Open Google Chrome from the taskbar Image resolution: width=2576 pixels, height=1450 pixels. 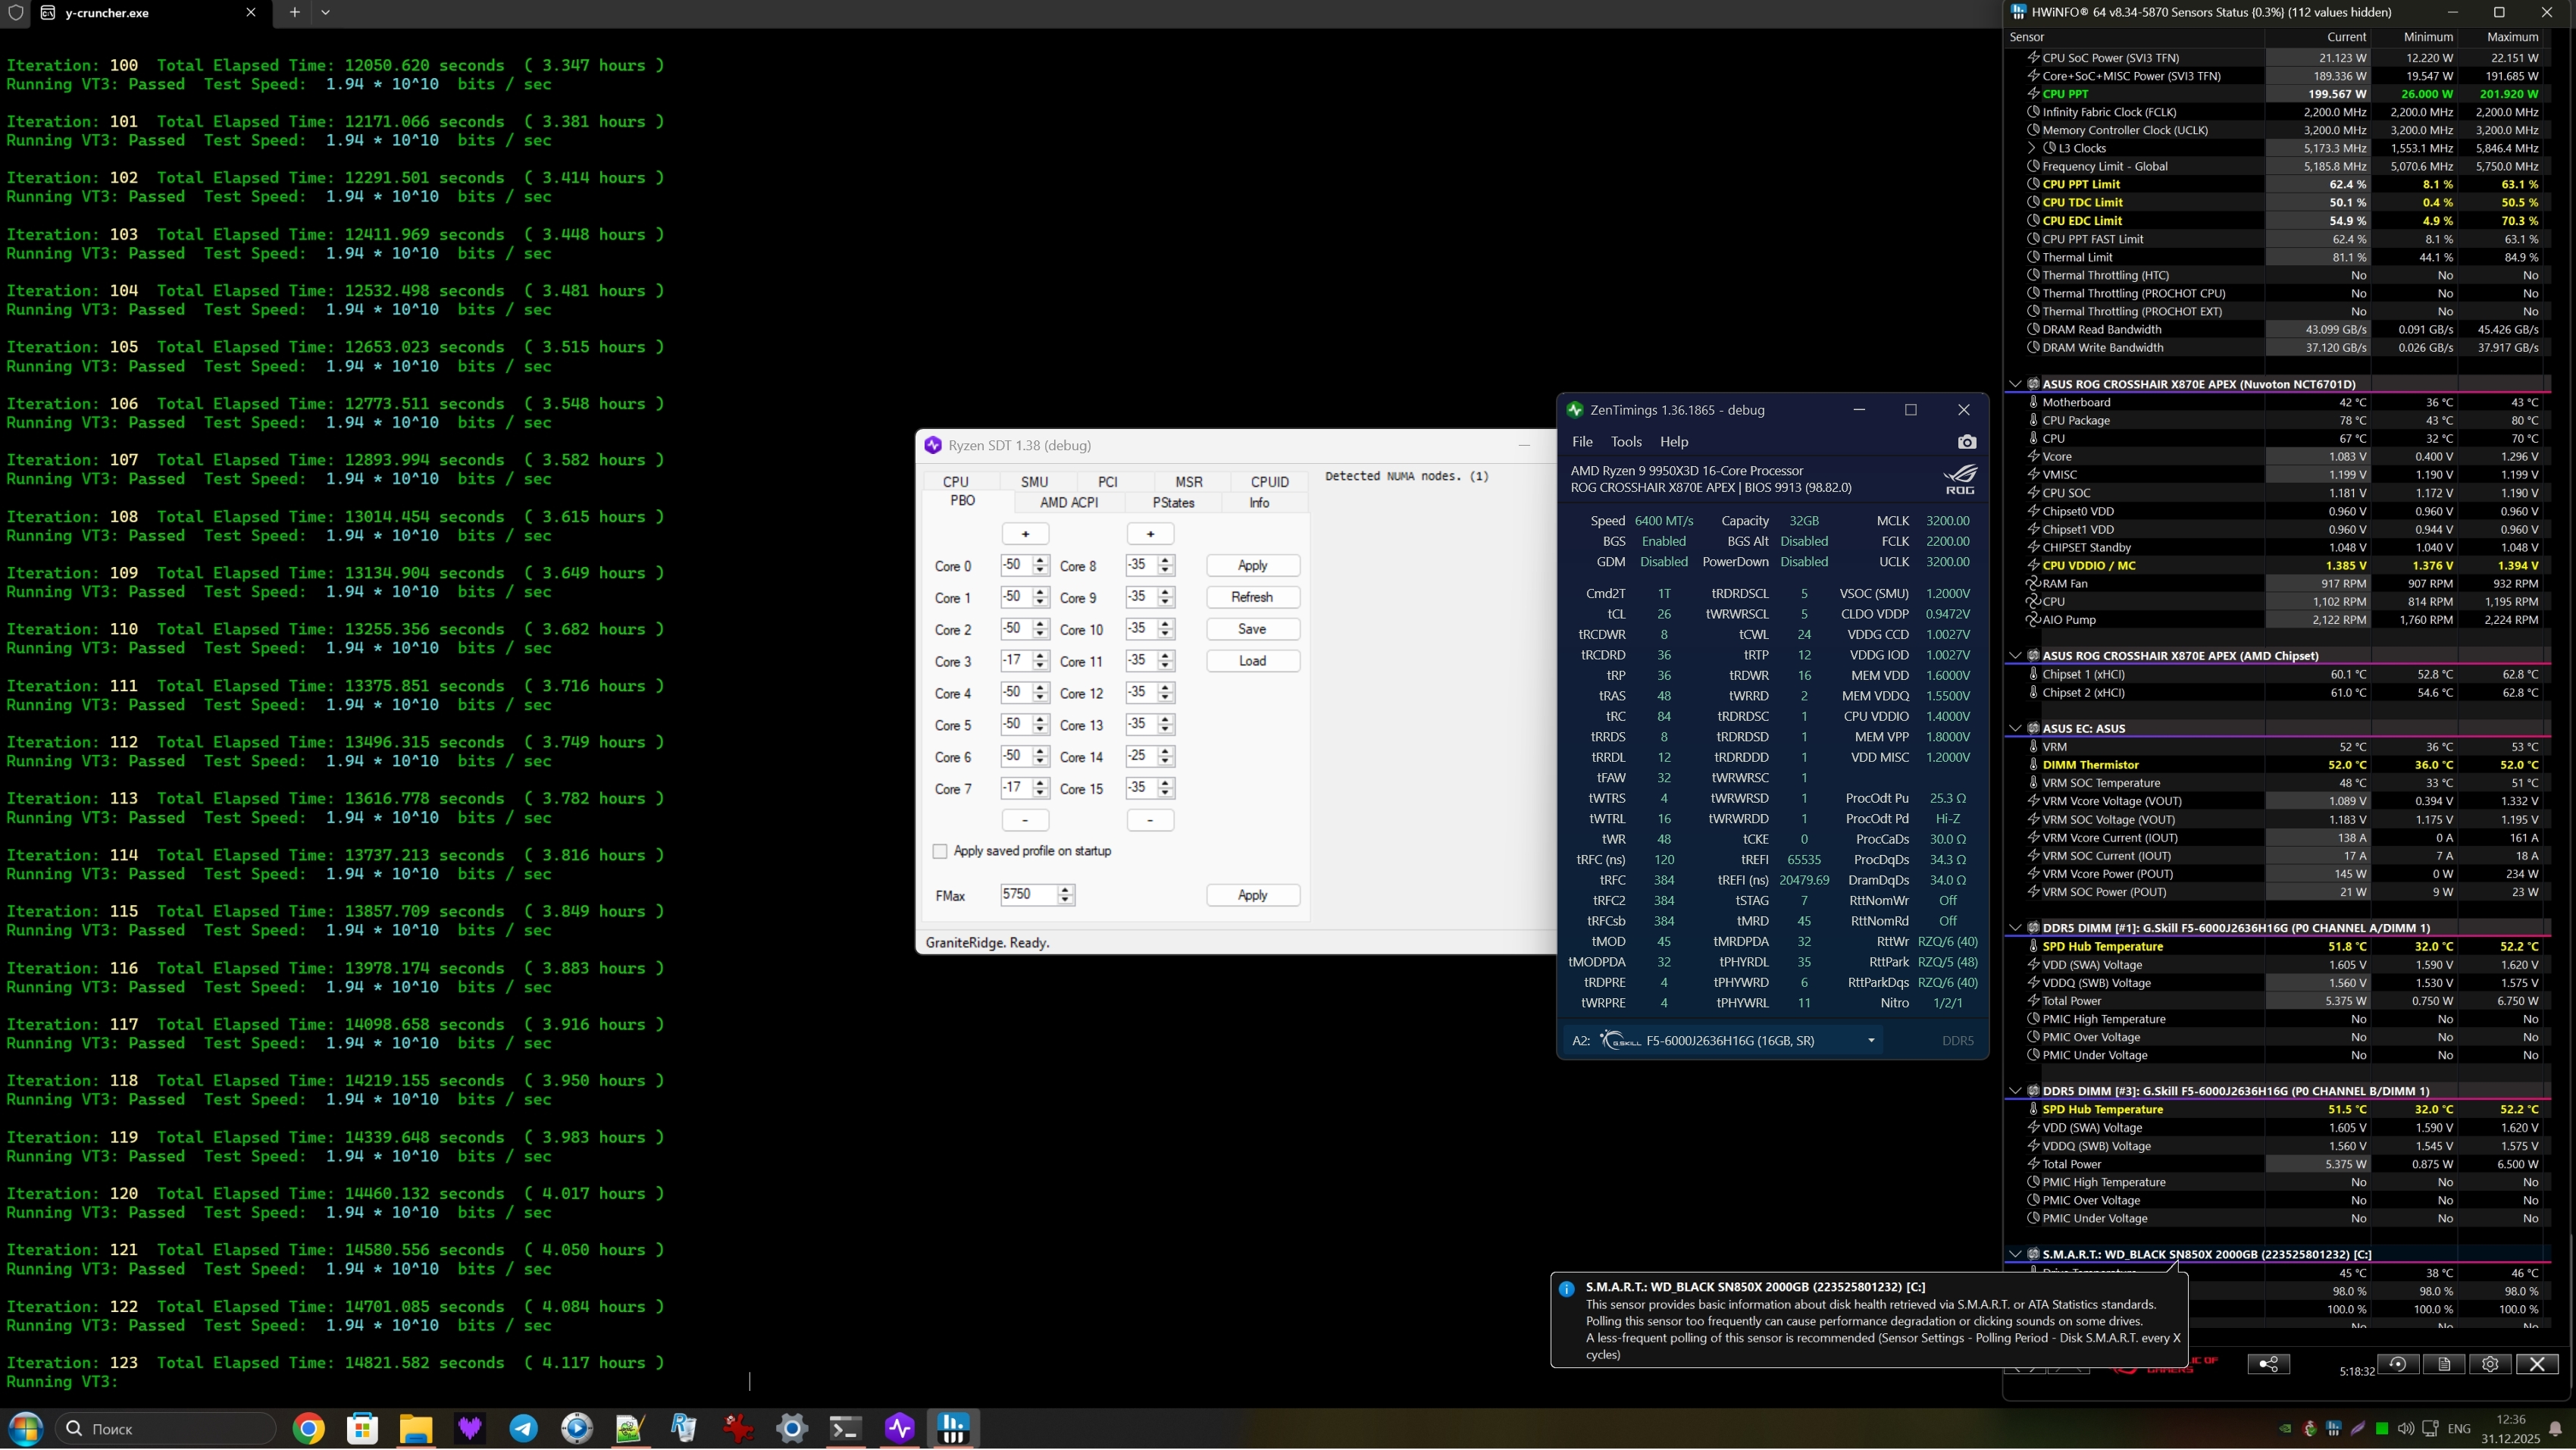[308, 1428]
